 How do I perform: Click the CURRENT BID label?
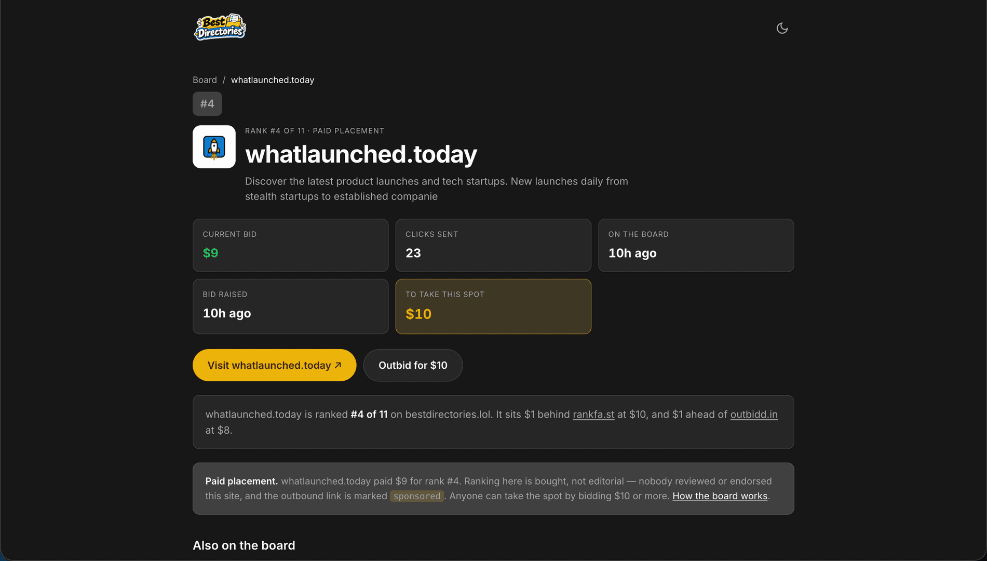229,234
